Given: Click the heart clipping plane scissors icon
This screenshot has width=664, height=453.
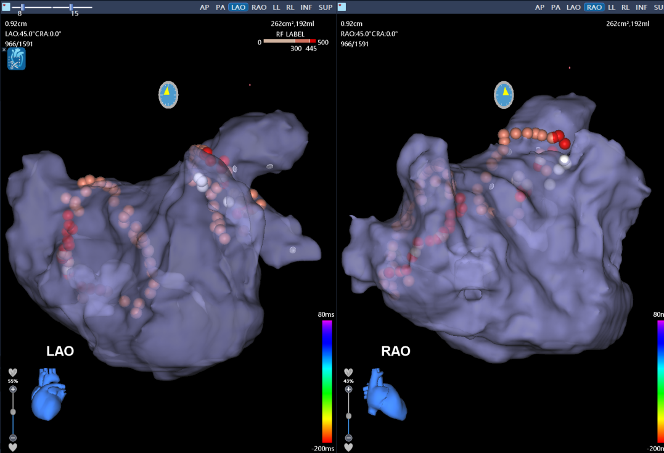Looking at the screenshot, I should coord(17,59).
